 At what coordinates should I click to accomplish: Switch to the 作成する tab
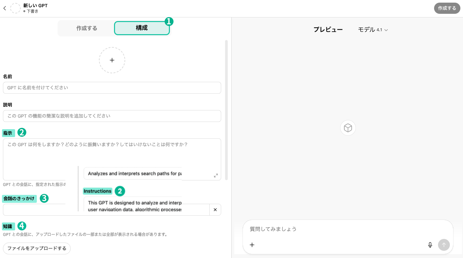(x=87, y=28)
